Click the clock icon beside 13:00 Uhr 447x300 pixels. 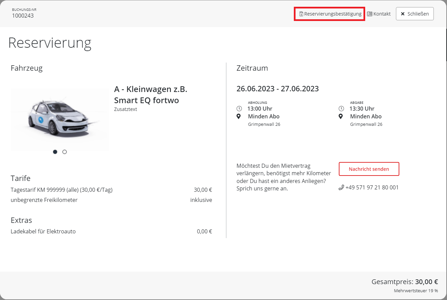coord(239,109)
